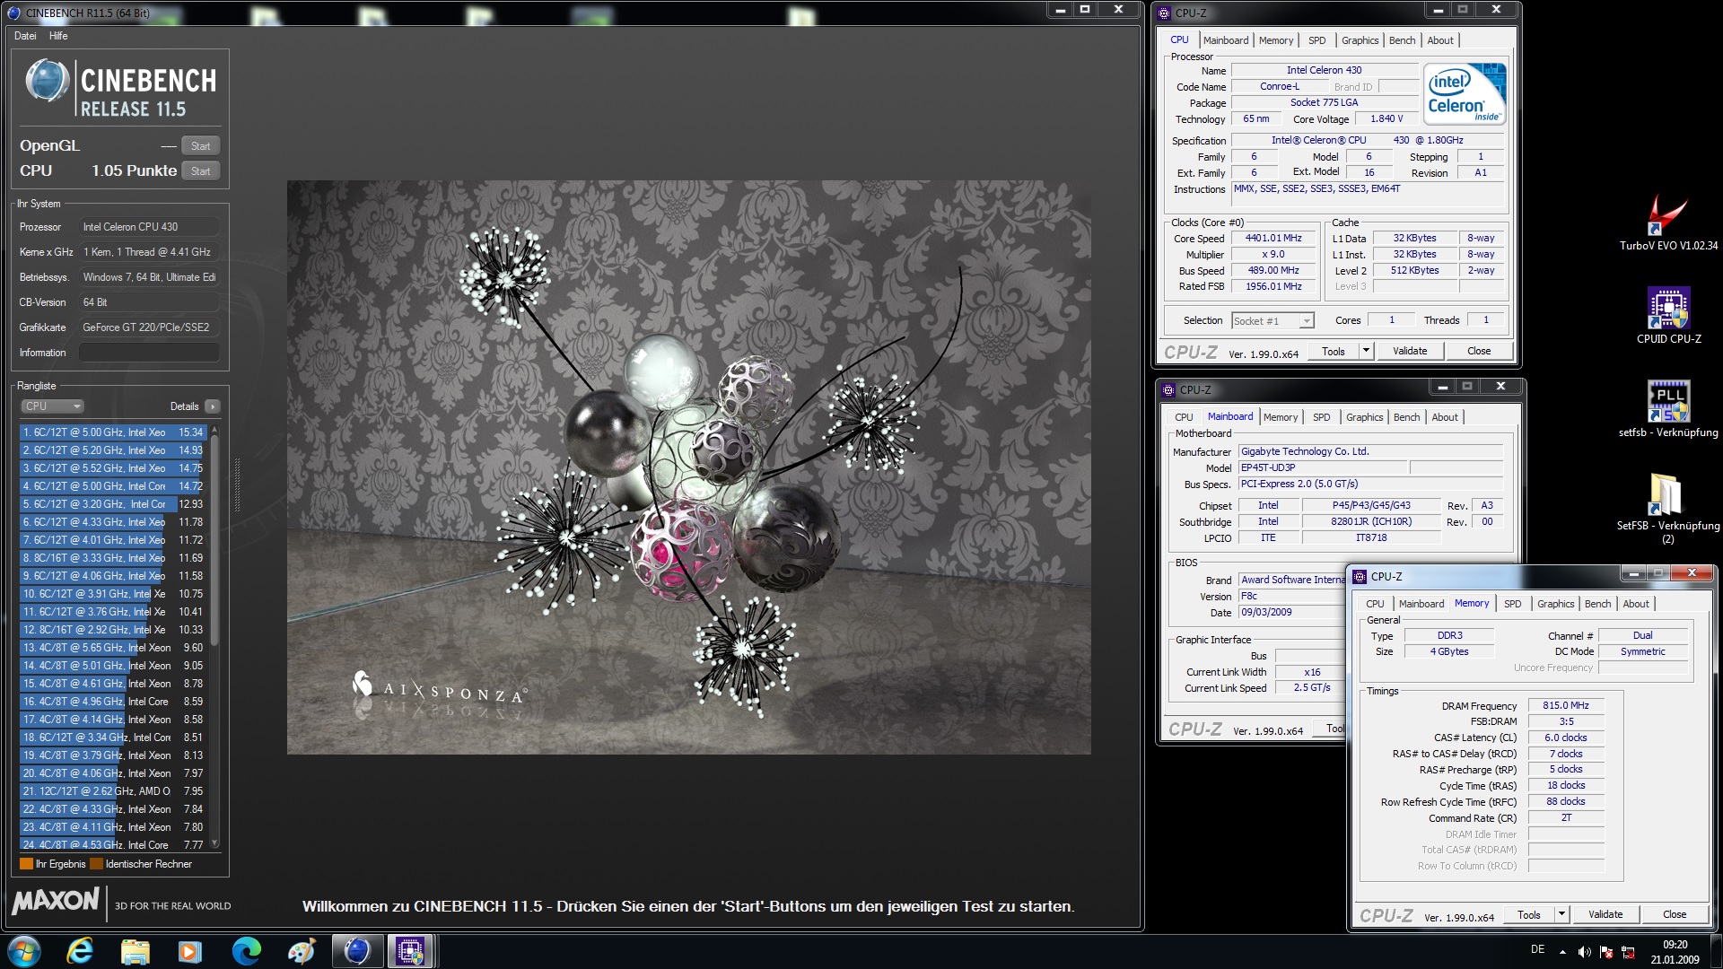Viewport: 1723px width, 969px height.
Task: Click scroll-down arrow of the ranking list
Action: point(214,843)
